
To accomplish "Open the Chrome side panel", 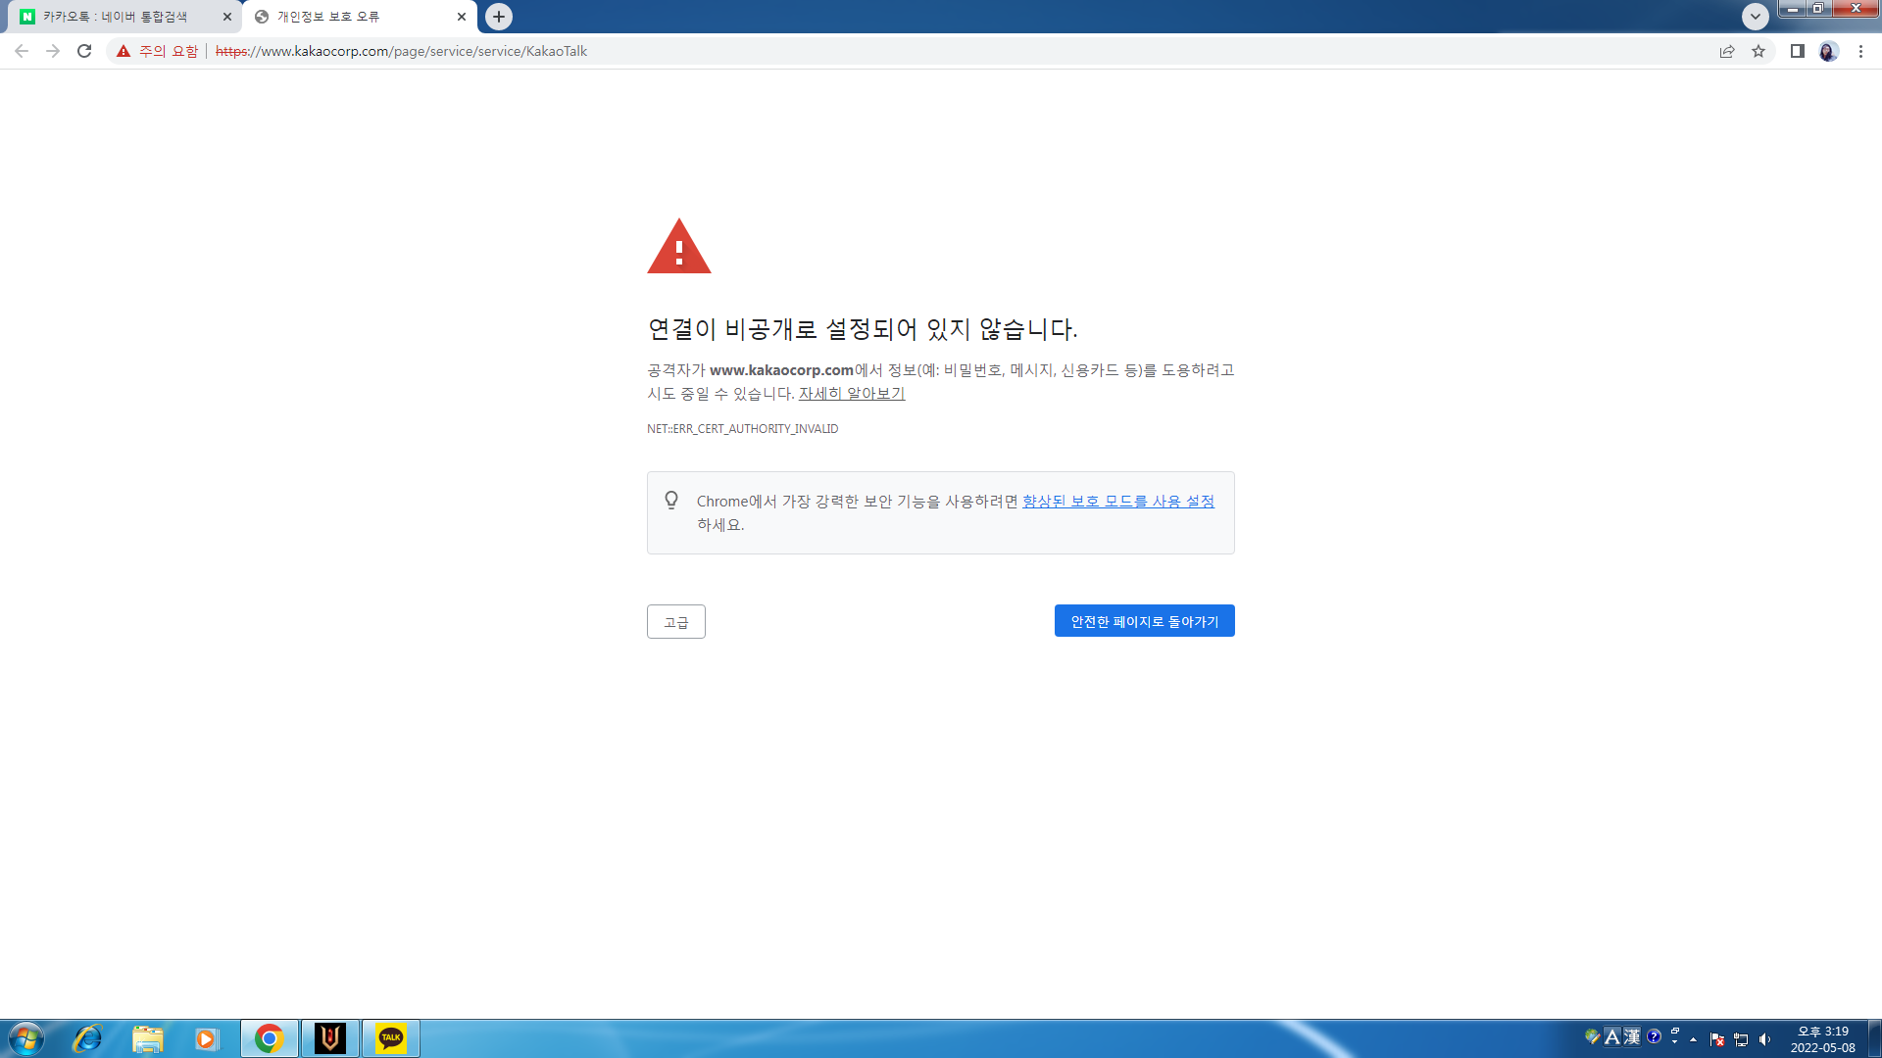I will tap(1798, 51).
